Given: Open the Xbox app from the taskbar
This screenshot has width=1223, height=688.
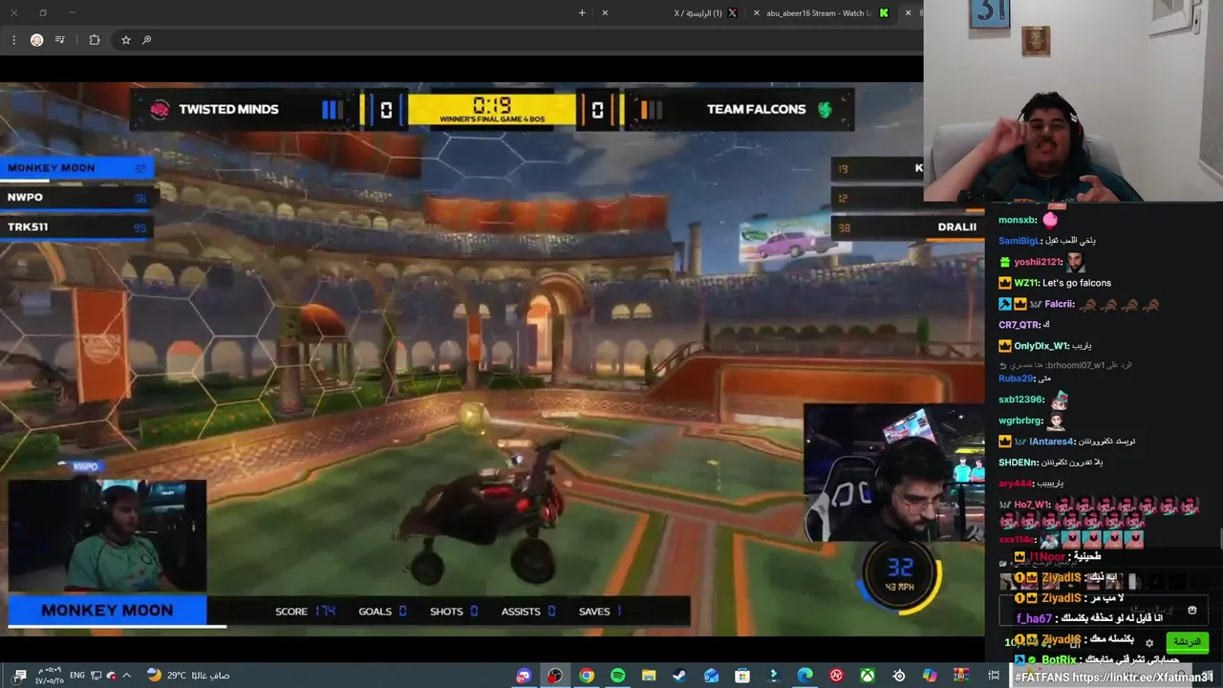Looking at the screenshot, I should coord(867,676).
